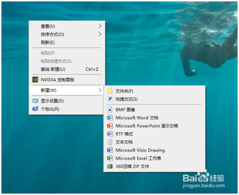Select RTF 格式 from the New submenu
This screenshot has height=195, width=239.
[154, 134]
